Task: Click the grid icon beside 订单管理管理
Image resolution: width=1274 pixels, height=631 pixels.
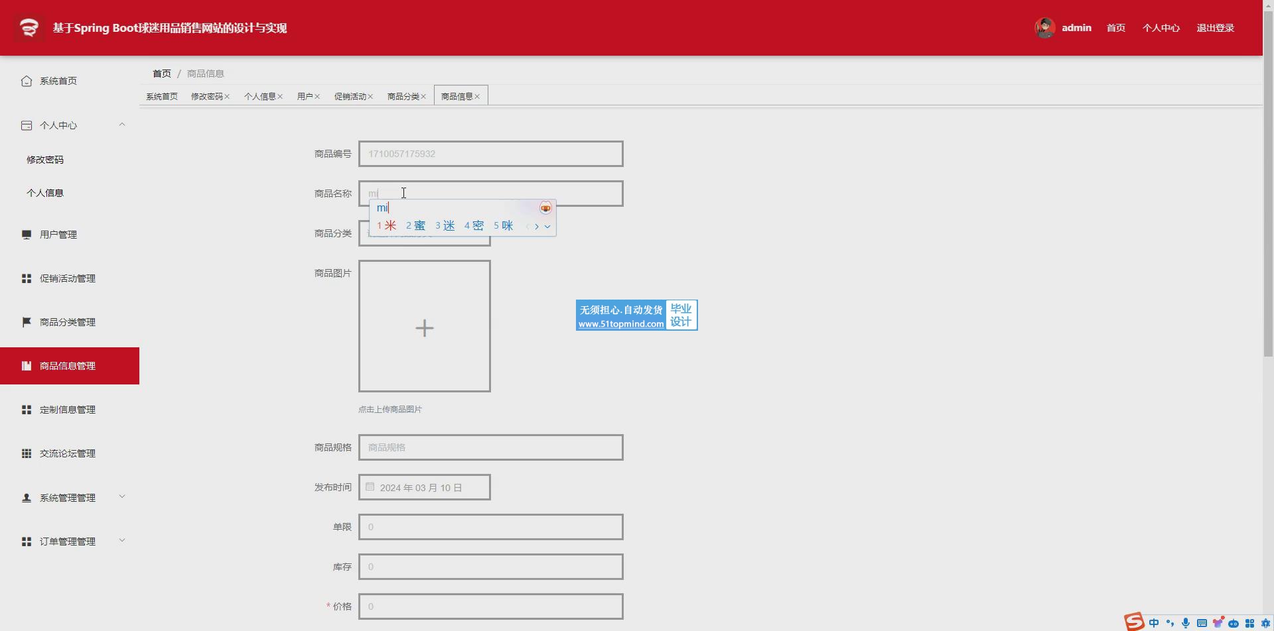Action: coord(27,542)
